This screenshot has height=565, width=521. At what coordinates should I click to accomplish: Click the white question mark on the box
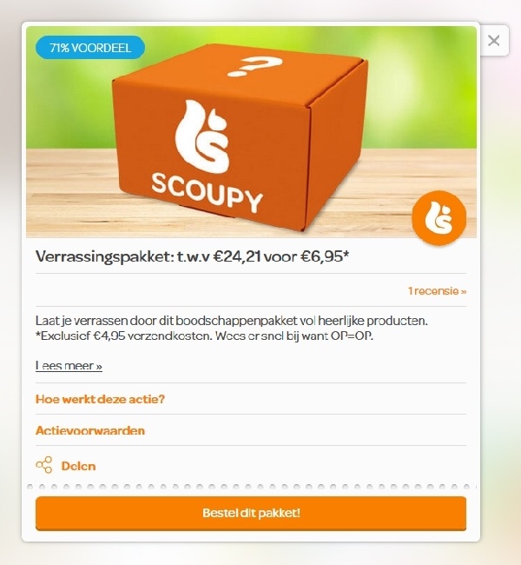click(255, 66)
